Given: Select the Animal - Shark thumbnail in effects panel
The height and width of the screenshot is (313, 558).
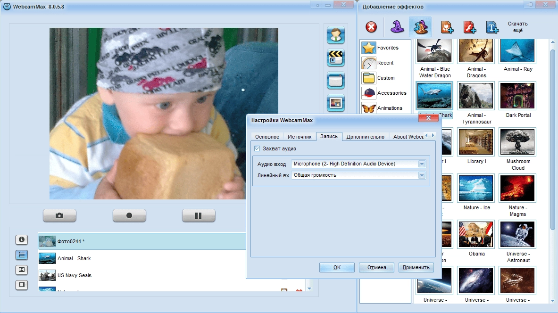Looking at the screenshot, I should click(434, 96).
